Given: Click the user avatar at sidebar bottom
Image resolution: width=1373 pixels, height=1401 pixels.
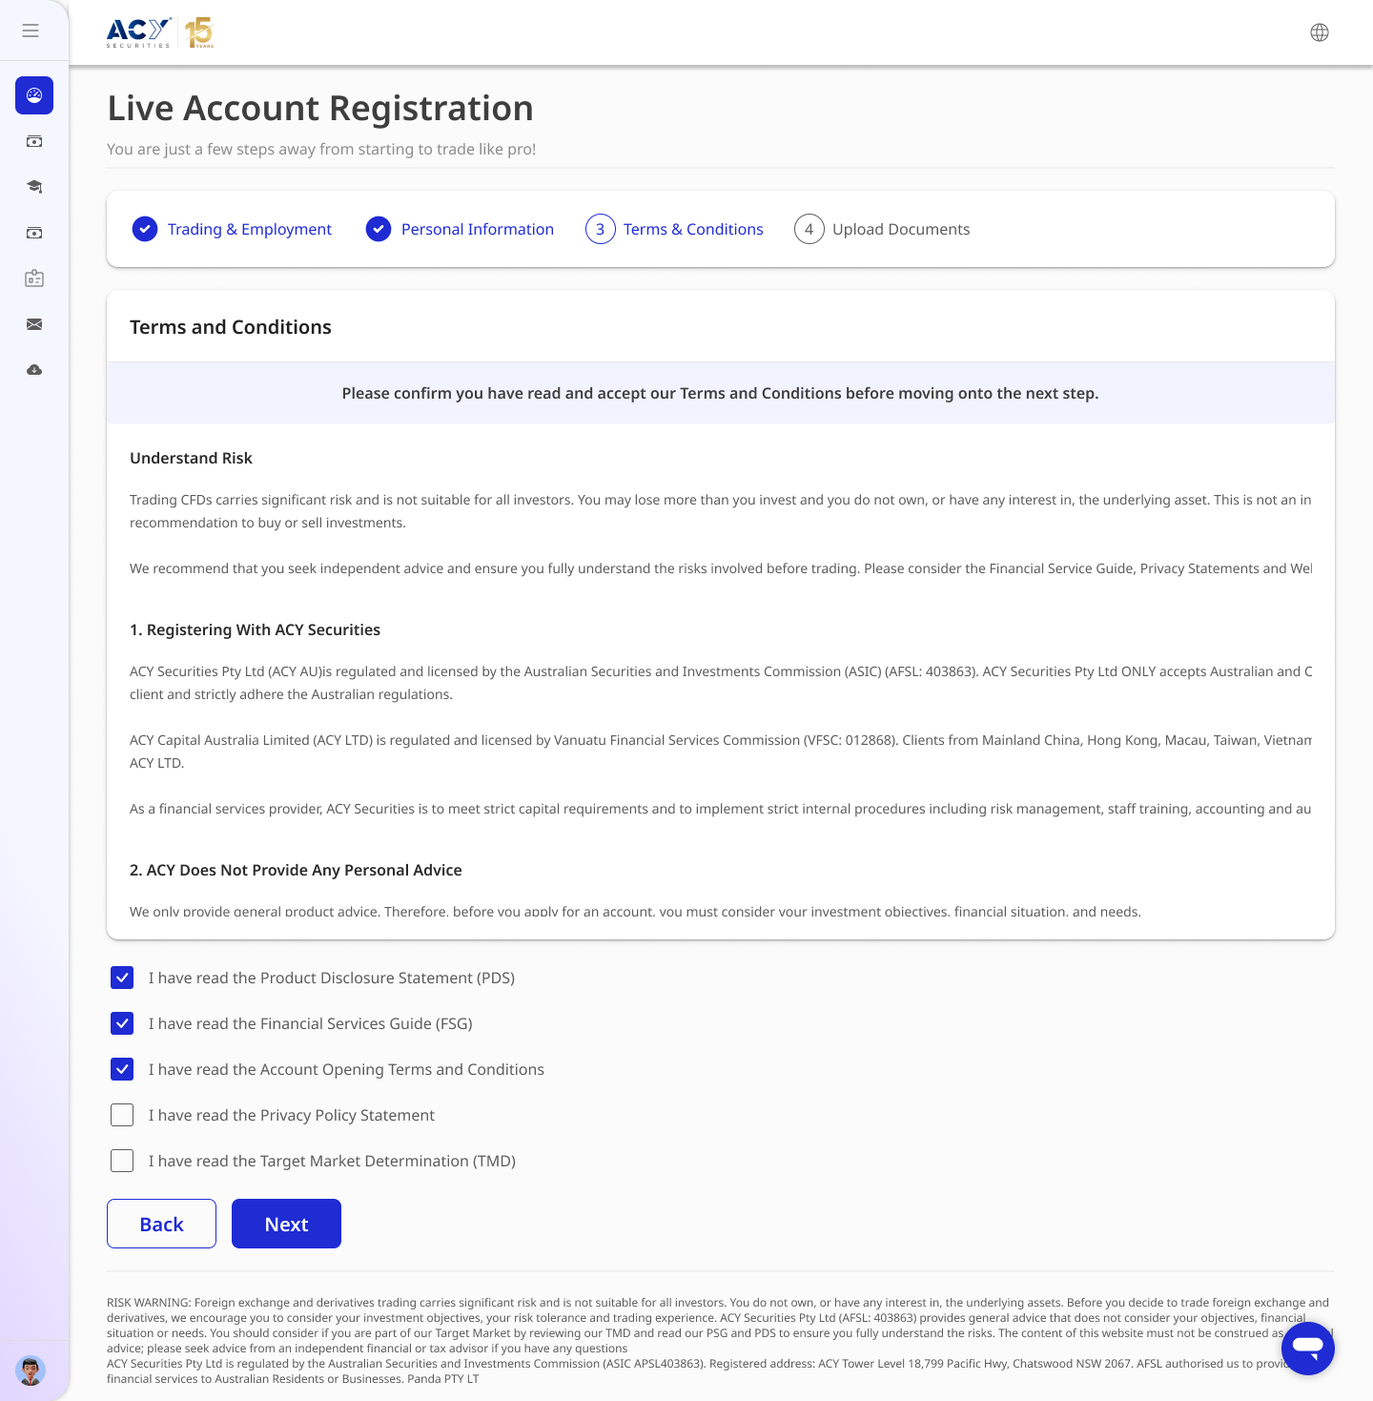Looking at the screenshot, I should point(31,1370).
